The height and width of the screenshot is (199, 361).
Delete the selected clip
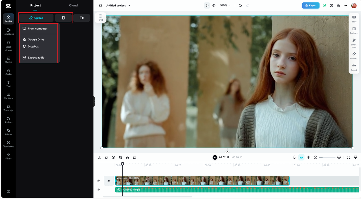click(106, 157)
